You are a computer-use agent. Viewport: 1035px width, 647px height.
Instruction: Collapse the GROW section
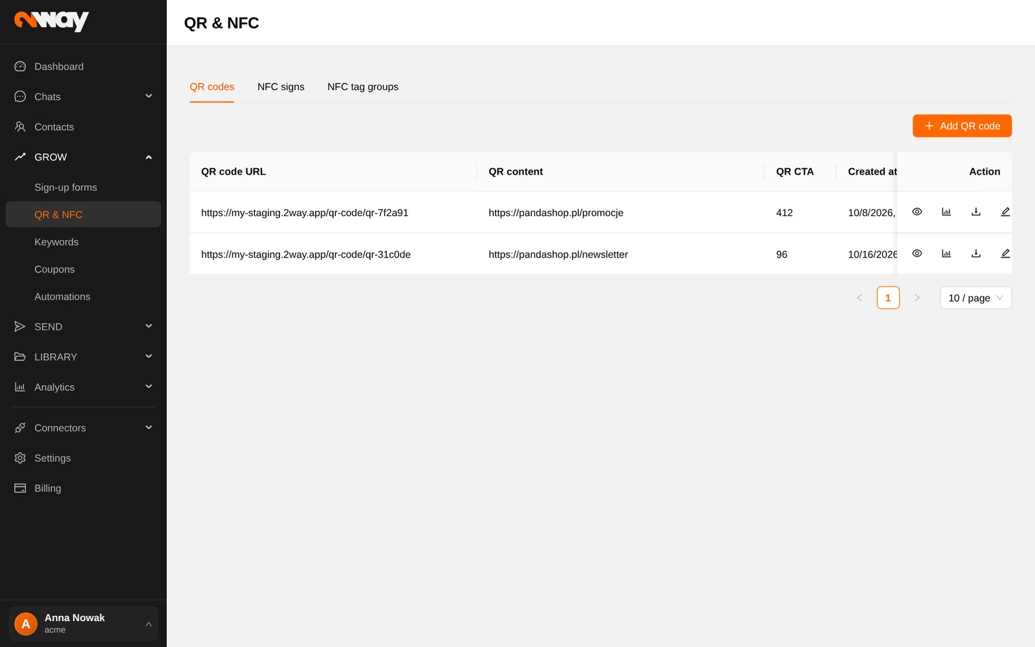[x=83, y=157]
